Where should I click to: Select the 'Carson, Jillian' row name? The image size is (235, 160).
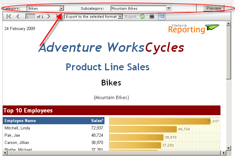17,142
